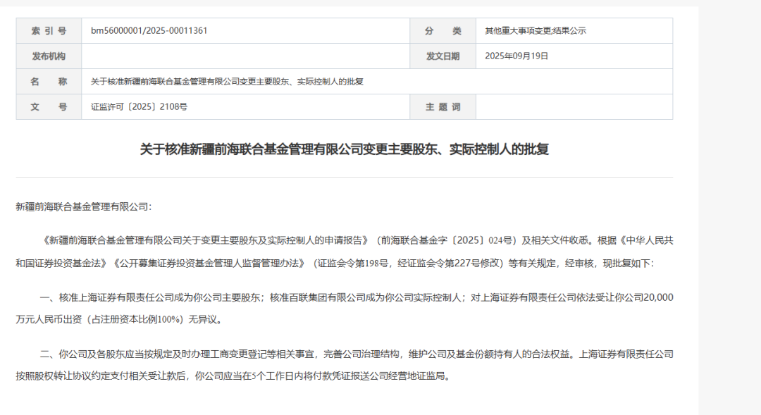Select category value 其他重大事项变更;结果公示
Viewport: 761px width, 415px height.
tap(536, 30)
